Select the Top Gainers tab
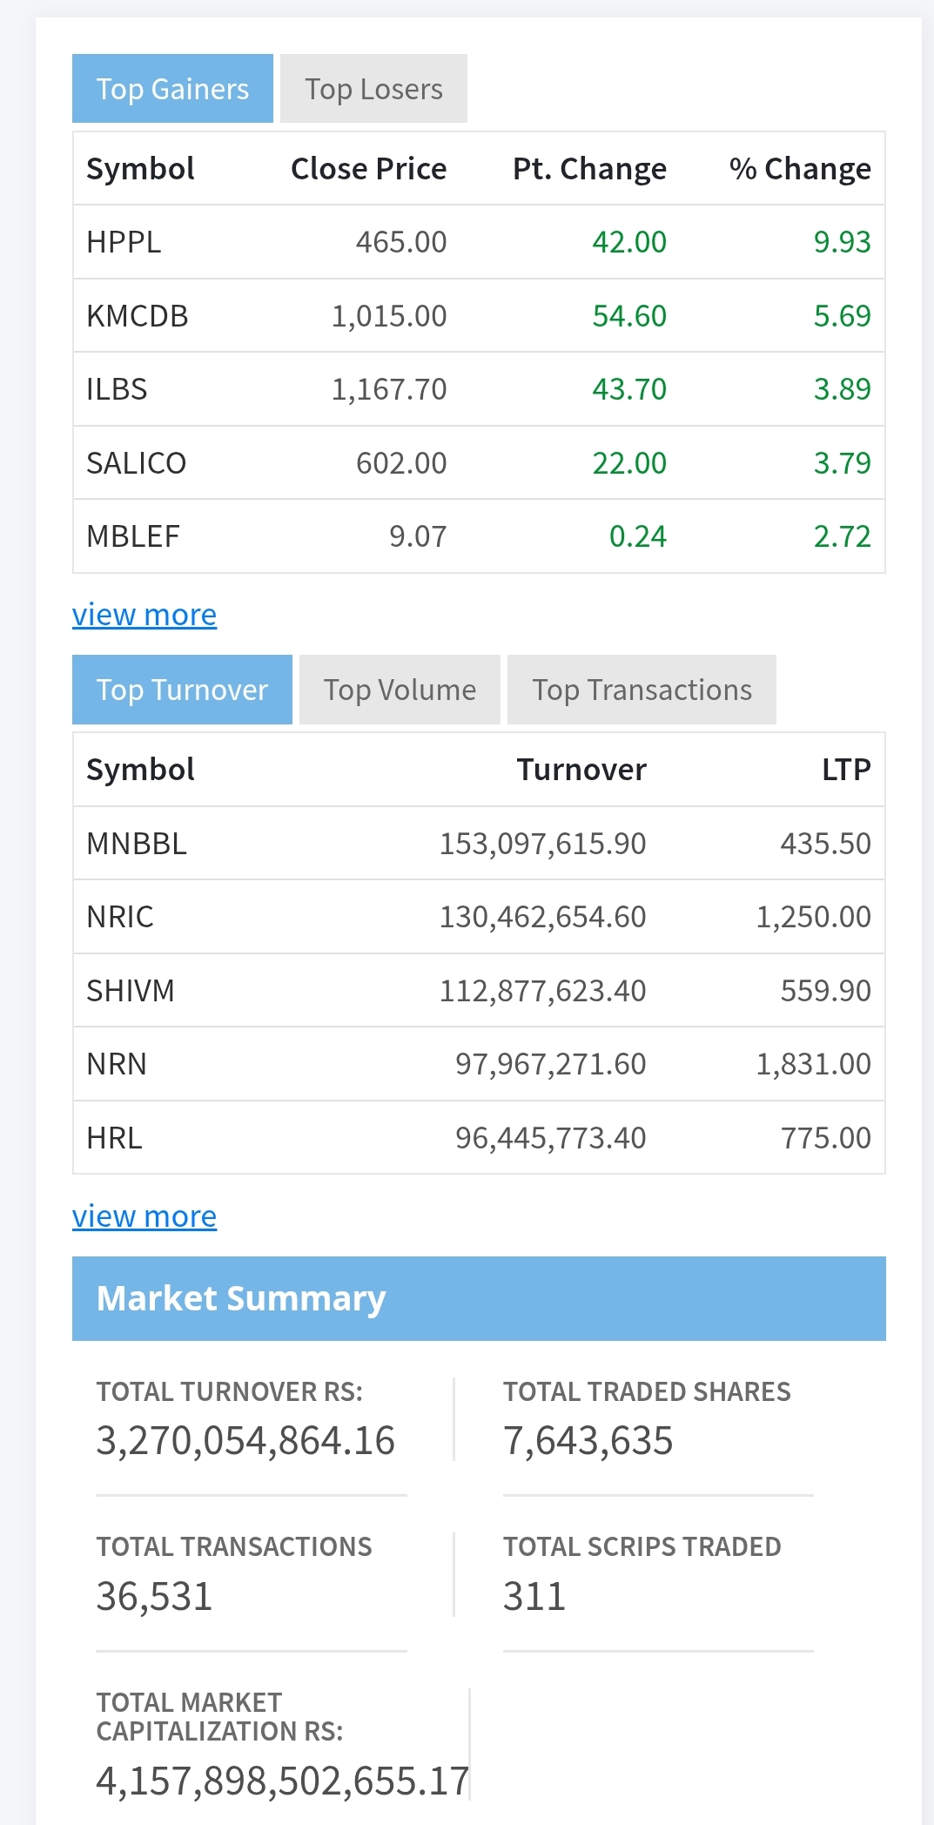934x1825 pixels. point(172,89)
